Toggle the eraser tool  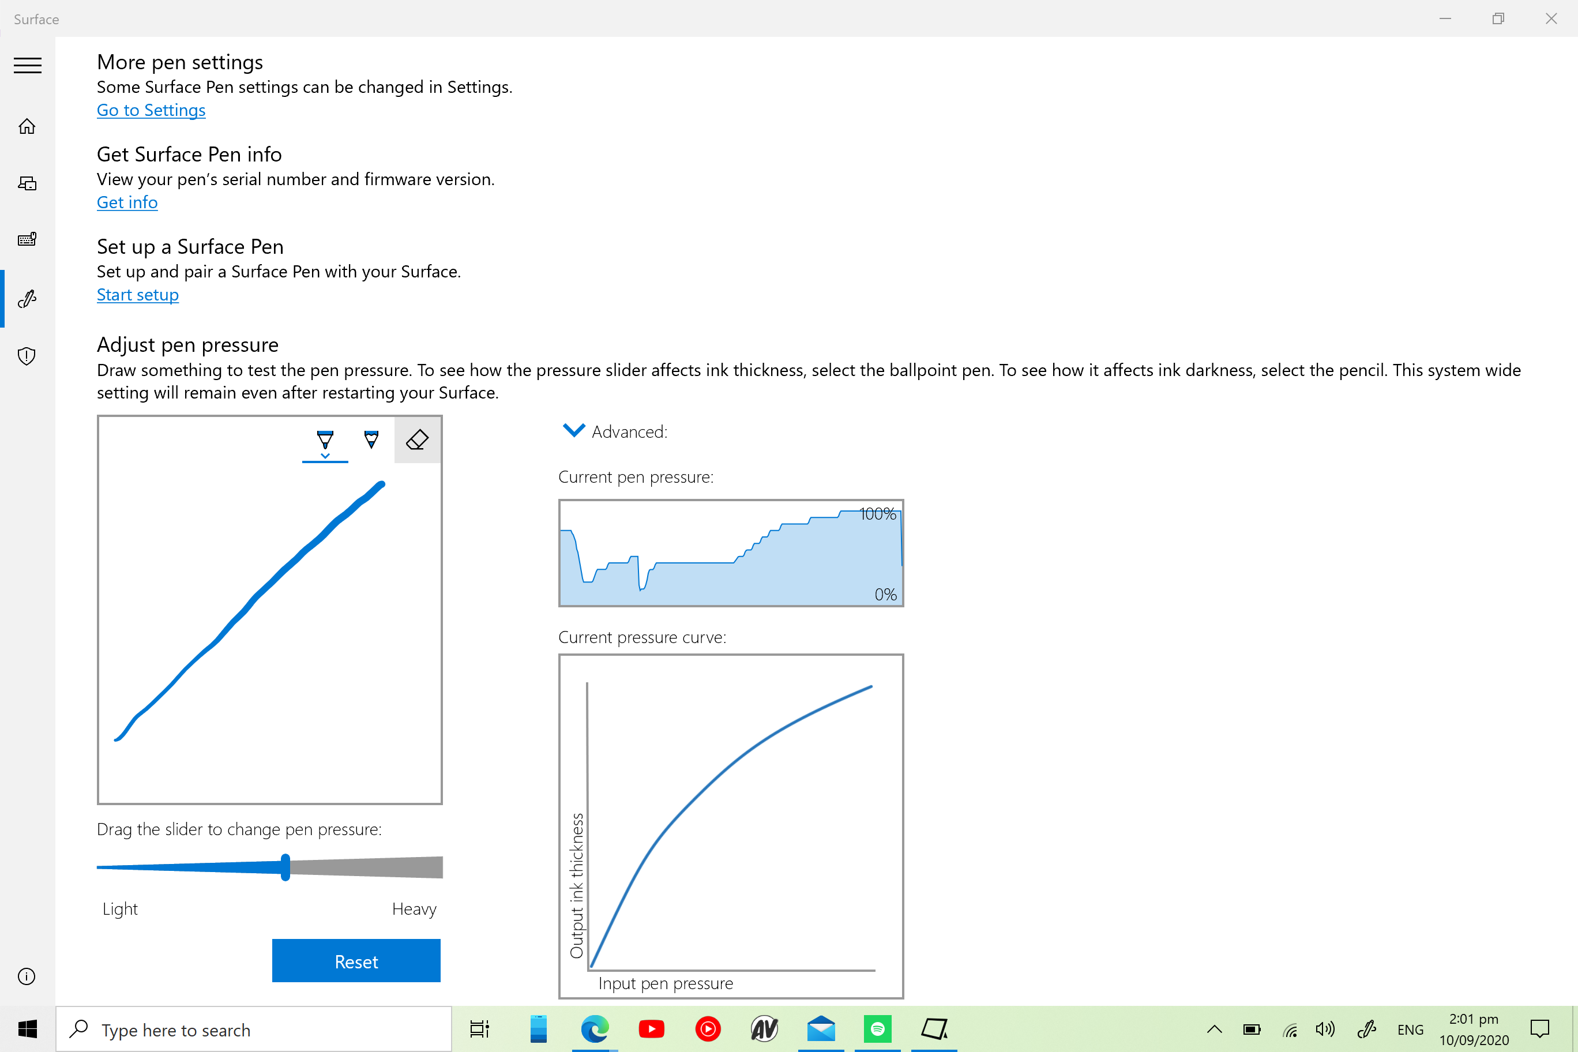tap(418, 439)
